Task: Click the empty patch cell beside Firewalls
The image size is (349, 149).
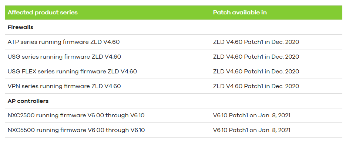Action: tap(276, 27)
